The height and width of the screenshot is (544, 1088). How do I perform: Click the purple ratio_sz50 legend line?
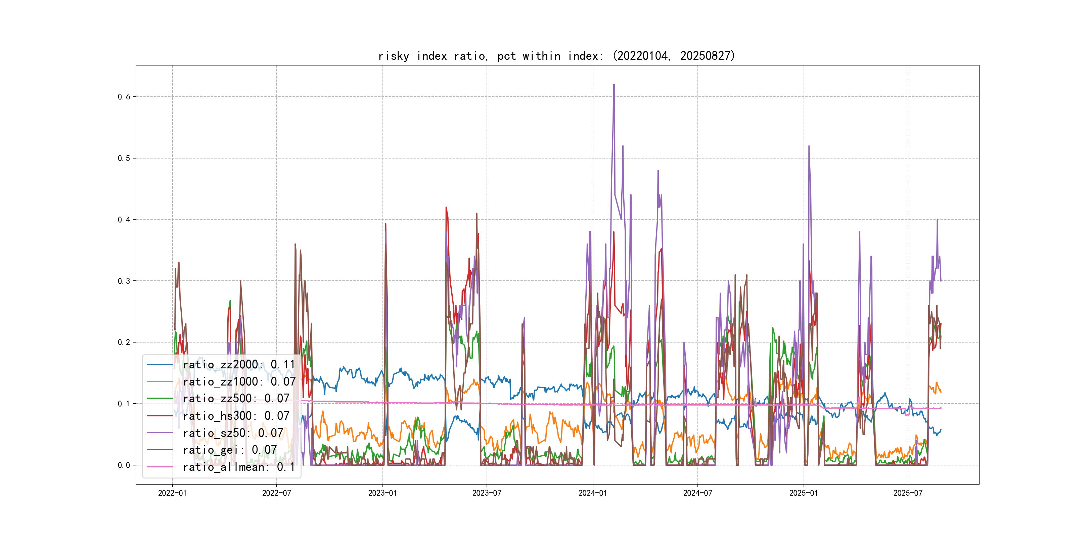click(x=160, y=433)
